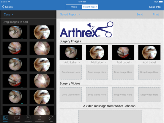
Task: Tap the first Drop Image Here placeholder
Action: coord(71,72)
